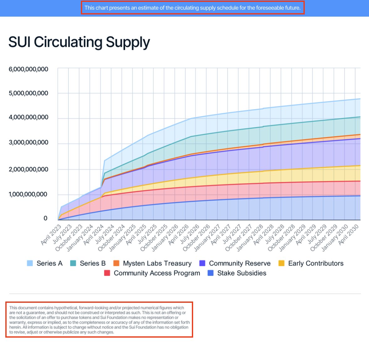Select the Community Reserve legend text
369x342 pixels.
click(x=240, y=264)
